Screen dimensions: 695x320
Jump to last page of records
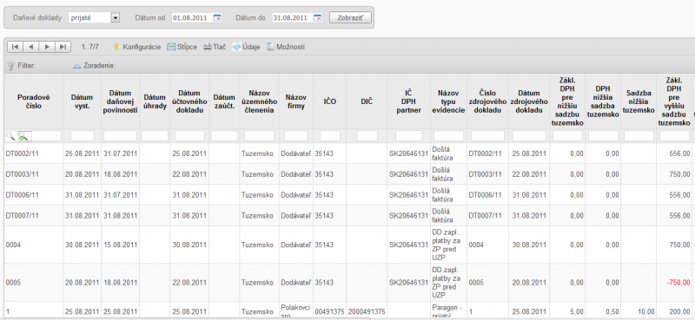pos(63,47)
